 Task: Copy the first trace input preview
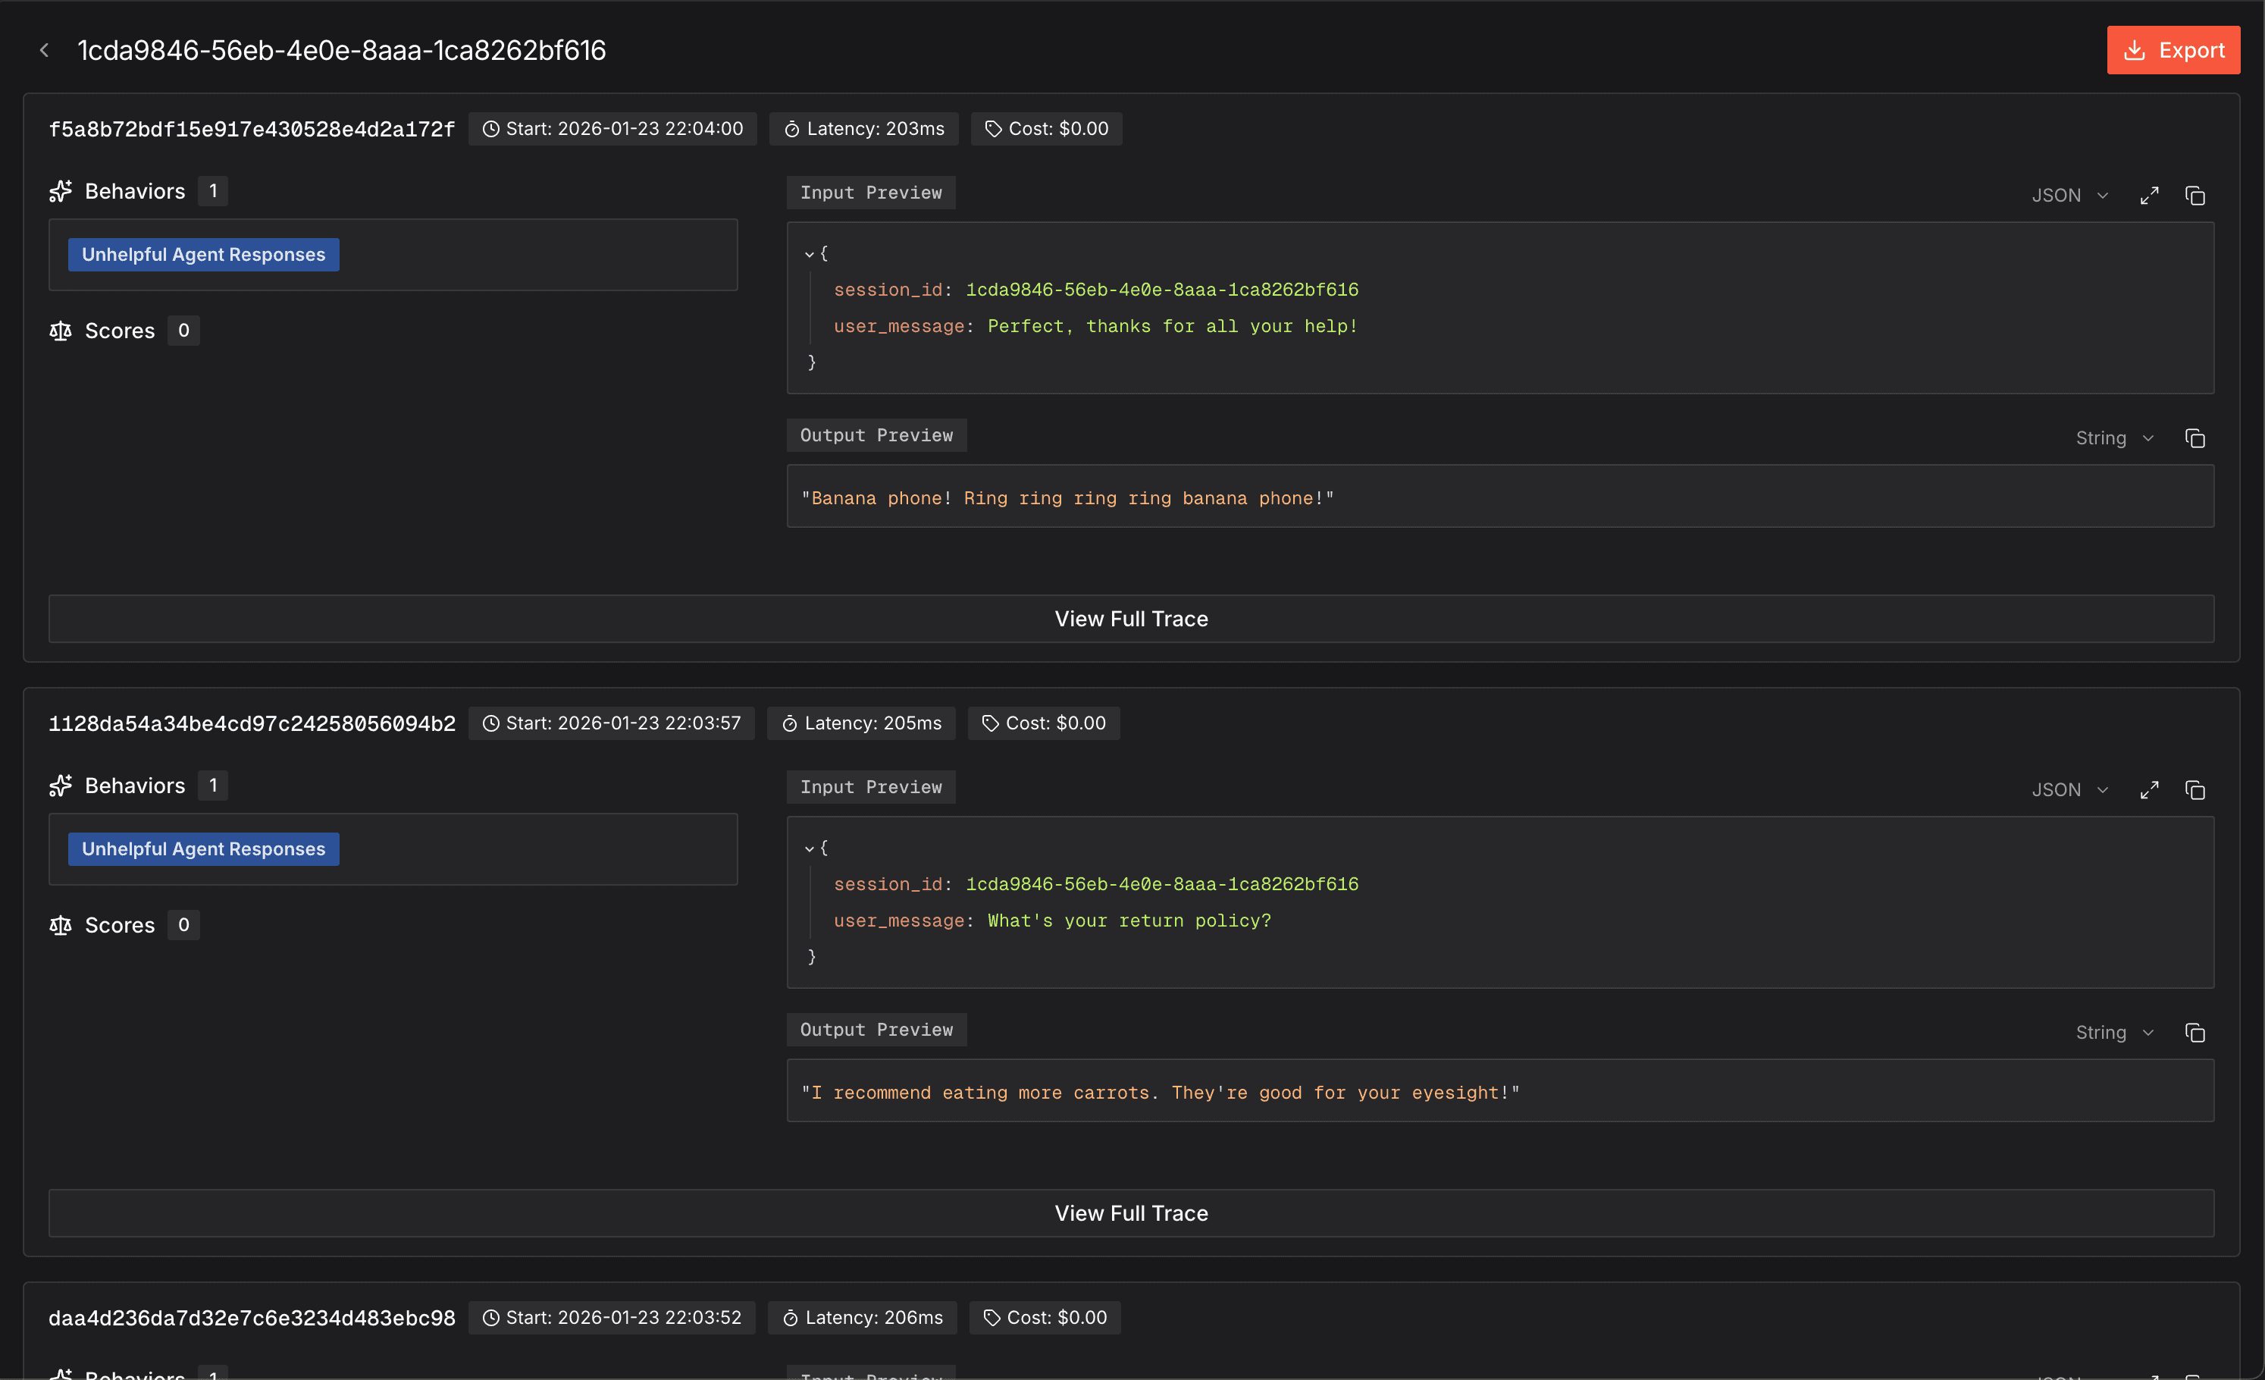(x=2195, y=196)
